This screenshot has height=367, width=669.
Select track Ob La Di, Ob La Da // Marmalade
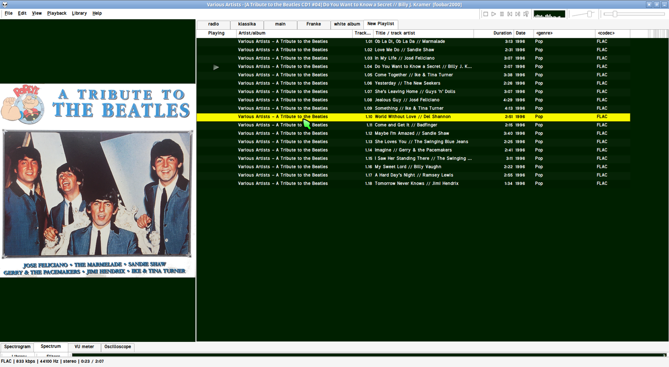click(x=413, y=42)
